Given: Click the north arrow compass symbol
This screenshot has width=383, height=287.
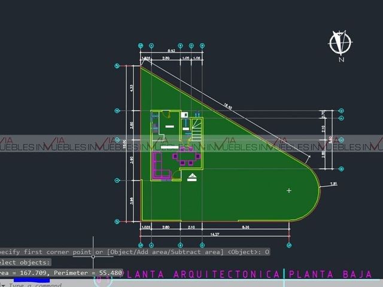Looking at the screenshot, I should tap(341, 42).
